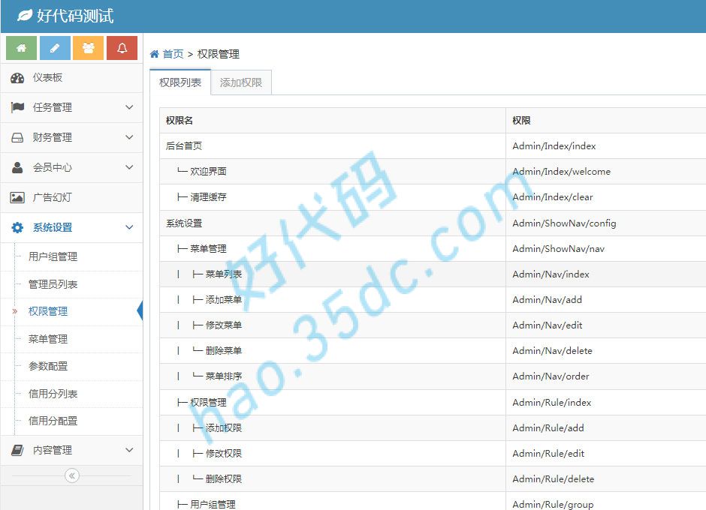
Task: Open the 仪表板 menu item
Action: (x=71, y=78)
